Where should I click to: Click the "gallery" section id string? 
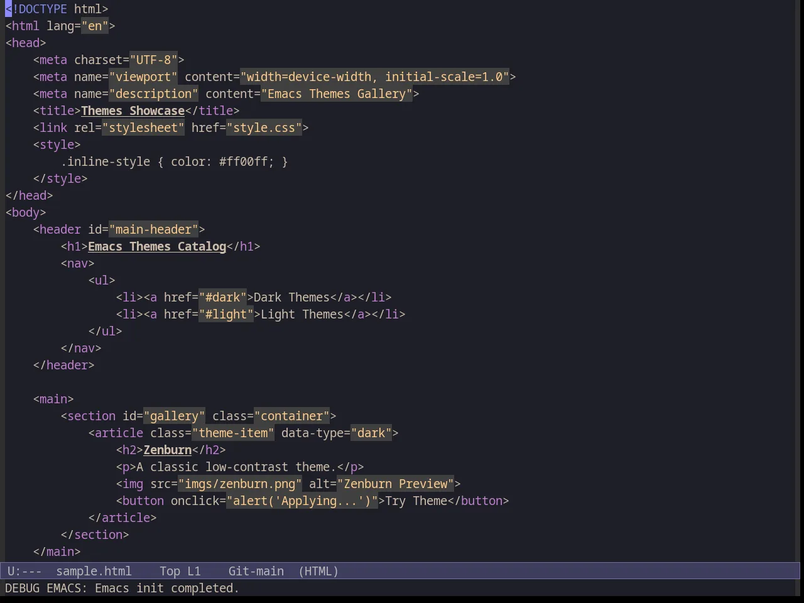click(174, 416)
